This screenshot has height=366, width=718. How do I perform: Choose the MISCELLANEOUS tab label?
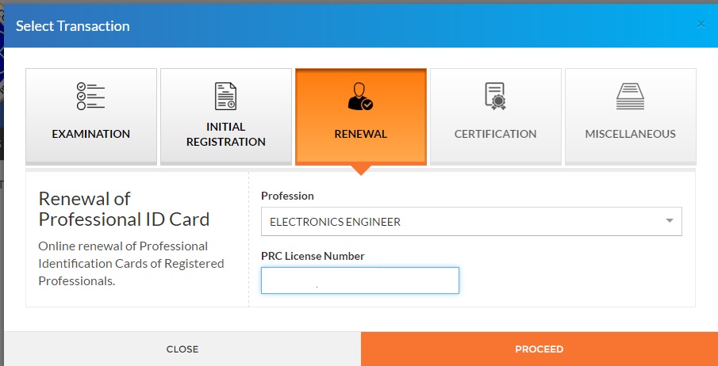630,134
